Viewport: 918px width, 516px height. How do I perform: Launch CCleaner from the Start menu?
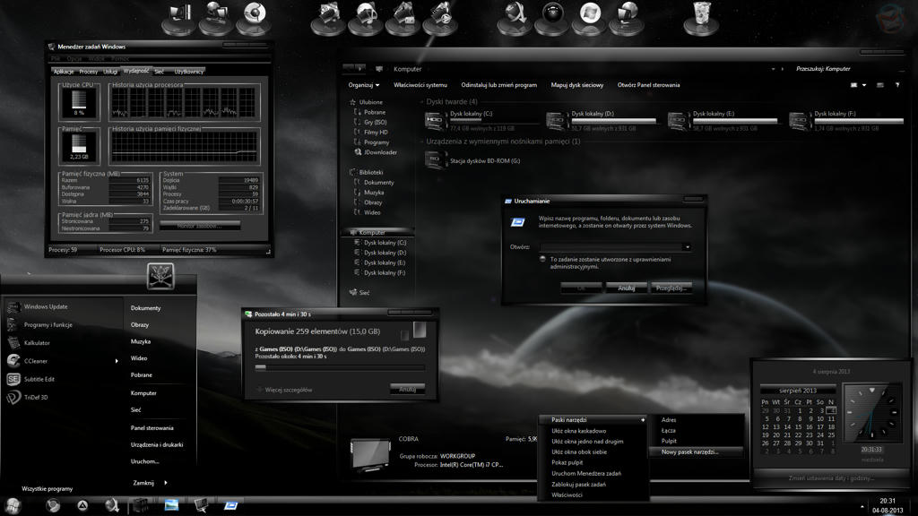[36, 361]
